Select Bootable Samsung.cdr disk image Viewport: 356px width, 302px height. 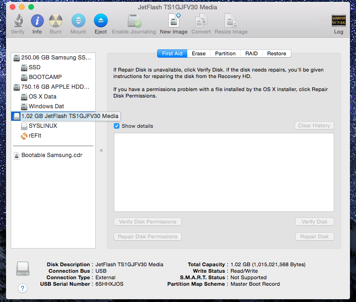pos(53,155)
